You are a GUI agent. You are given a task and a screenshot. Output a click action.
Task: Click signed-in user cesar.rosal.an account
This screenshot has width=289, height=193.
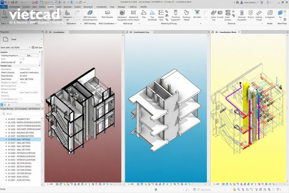250,2
